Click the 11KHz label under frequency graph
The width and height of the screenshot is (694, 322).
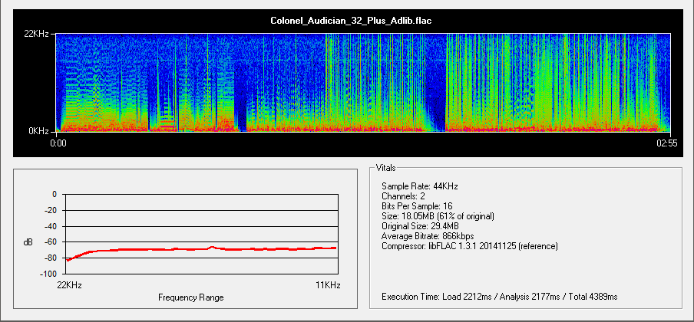[x=326, y=284]
